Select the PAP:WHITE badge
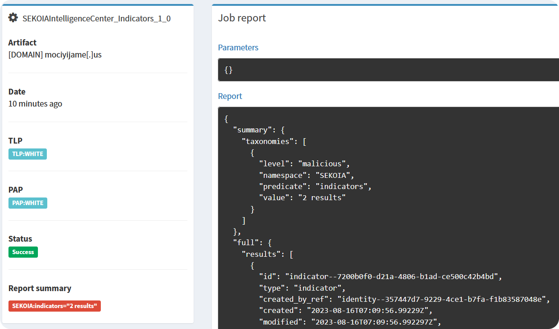The image size is (559, 329). (27, 203)
